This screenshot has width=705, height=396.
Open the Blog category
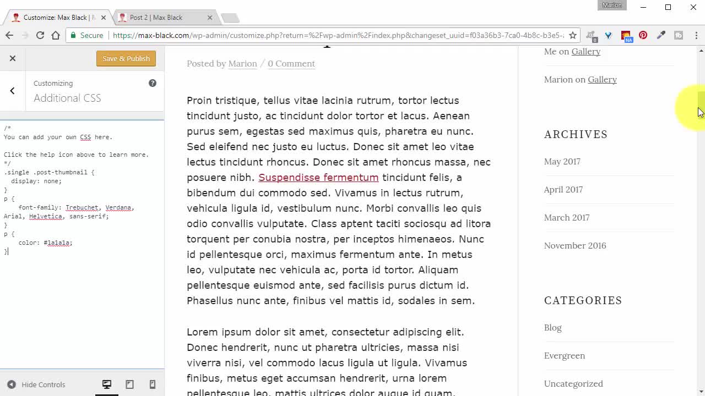point(553,328)
